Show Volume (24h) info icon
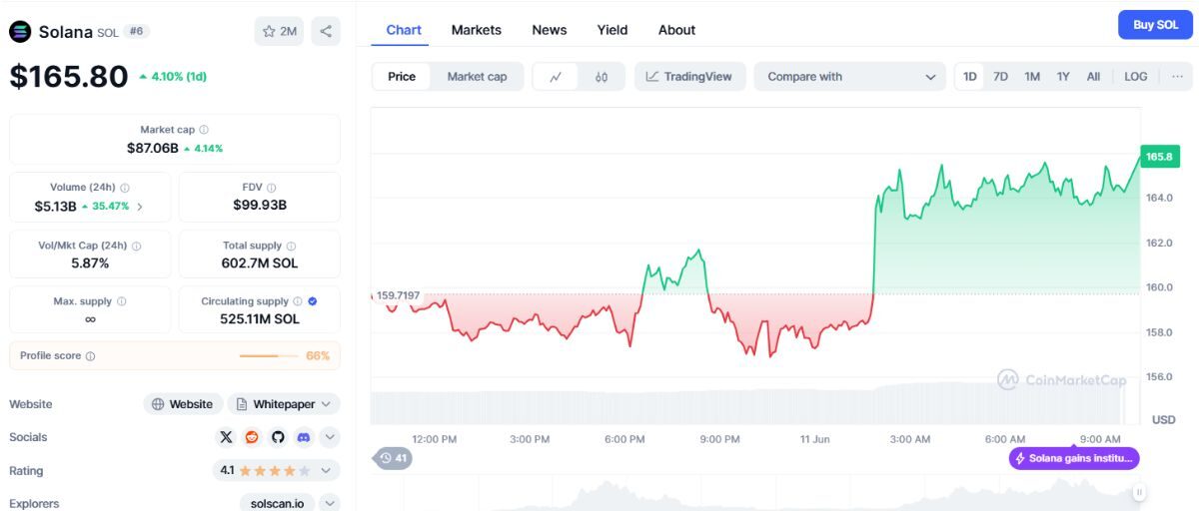1199x511 pixels. (125, 188)
